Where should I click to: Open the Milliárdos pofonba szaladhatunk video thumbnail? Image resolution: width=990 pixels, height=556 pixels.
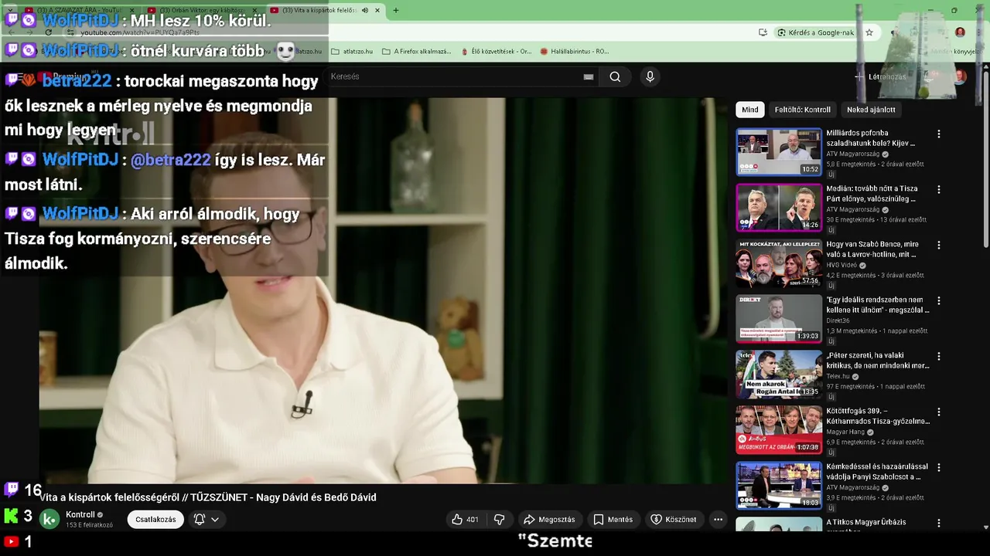coord(779,152)
